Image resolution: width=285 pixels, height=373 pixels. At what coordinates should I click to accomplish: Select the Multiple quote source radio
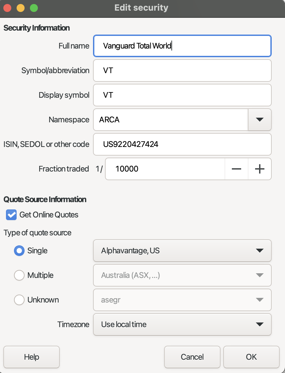(x=19, y=275)
